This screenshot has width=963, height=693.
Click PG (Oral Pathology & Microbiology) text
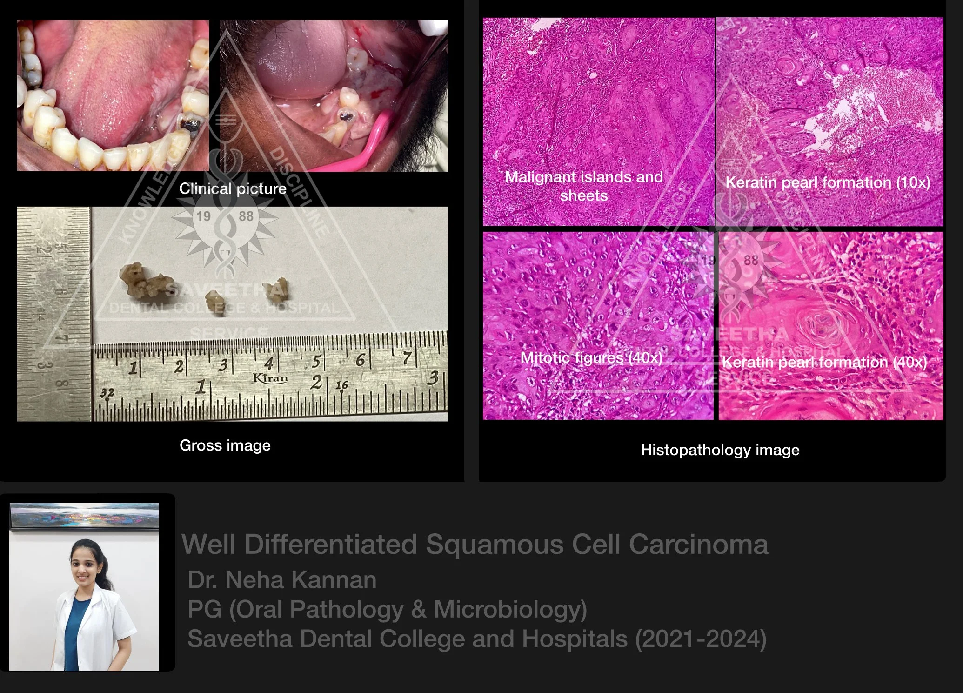[x=387, y=609]
